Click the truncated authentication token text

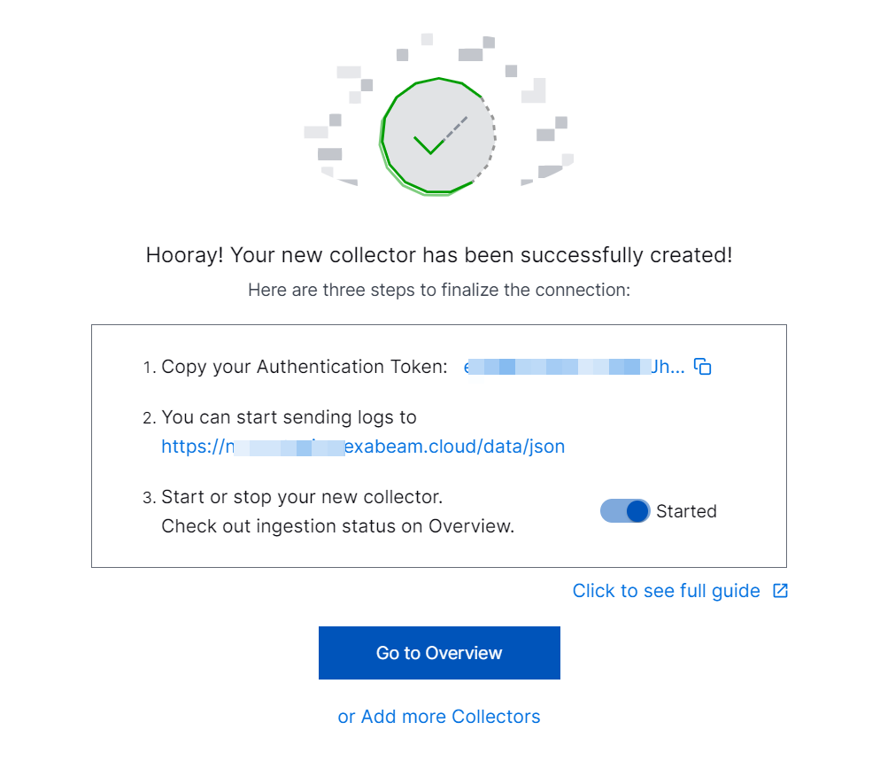coord(575,367)
